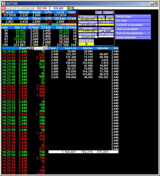Click the yellow total 237.568

pos(63,45)
